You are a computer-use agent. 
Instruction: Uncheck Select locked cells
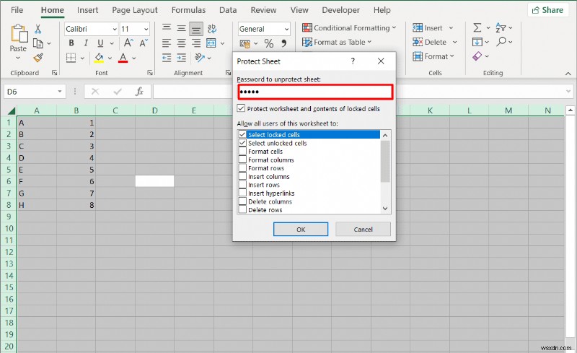click(x=242, y=134)
